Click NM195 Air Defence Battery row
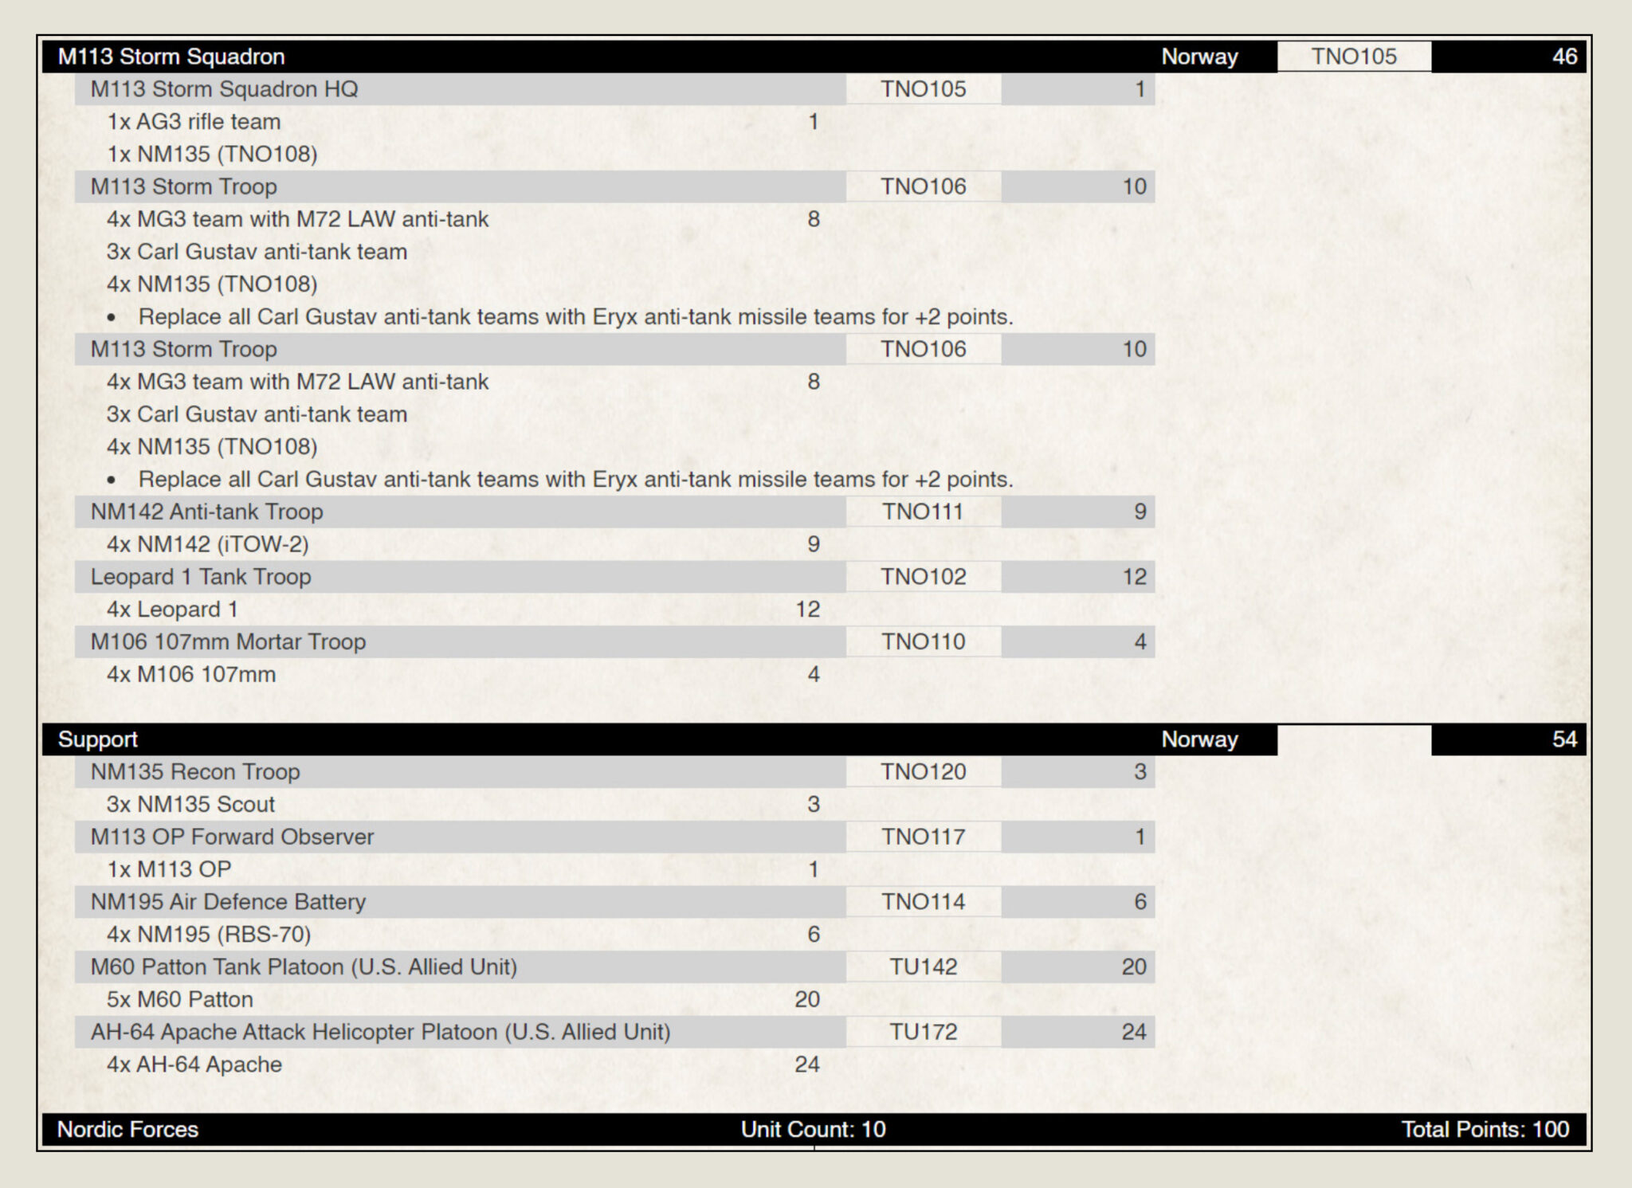This screenshot has width=1632, height=1188. (228, 901)
